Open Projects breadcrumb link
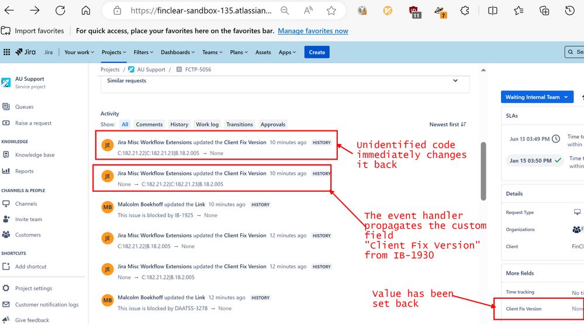The image size is (584, 324). tap(110, 70)
